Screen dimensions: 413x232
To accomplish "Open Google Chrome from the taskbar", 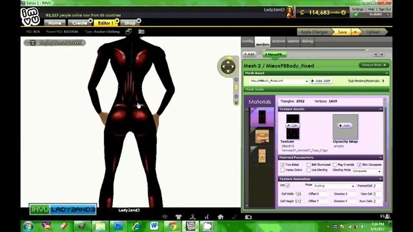I will tap(172, 226).
